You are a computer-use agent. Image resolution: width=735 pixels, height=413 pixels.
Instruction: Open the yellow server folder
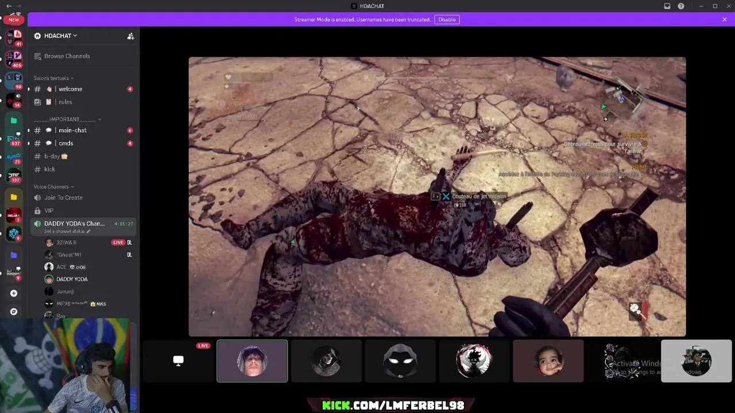pyautogui.click(x=14, y=197)
